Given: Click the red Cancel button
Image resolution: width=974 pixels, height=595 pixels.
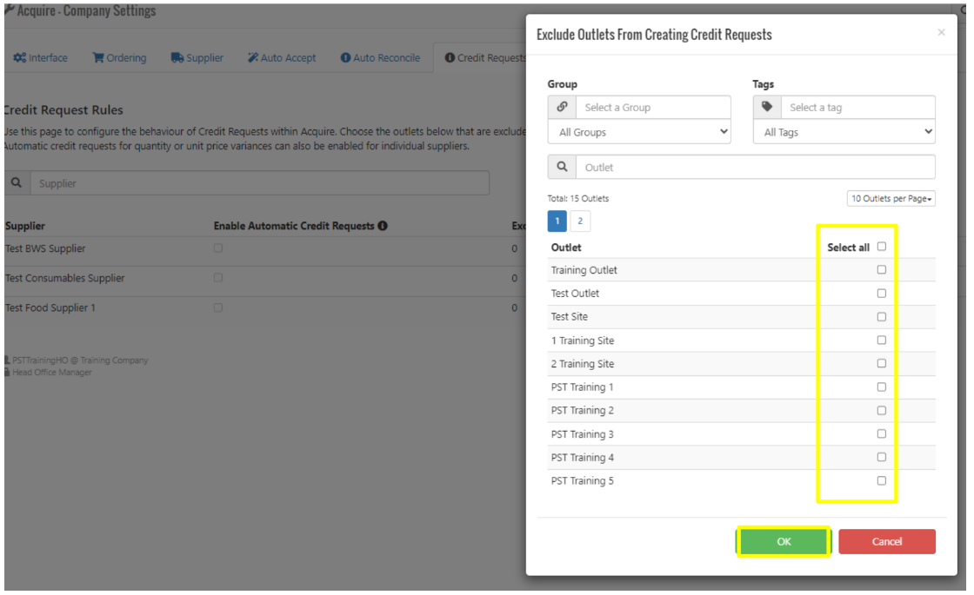Looking at the screenshot, I should pos(886,541).
